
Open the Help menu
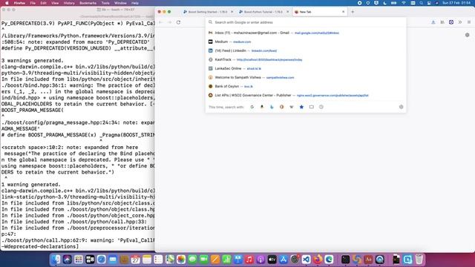point(135,3)
